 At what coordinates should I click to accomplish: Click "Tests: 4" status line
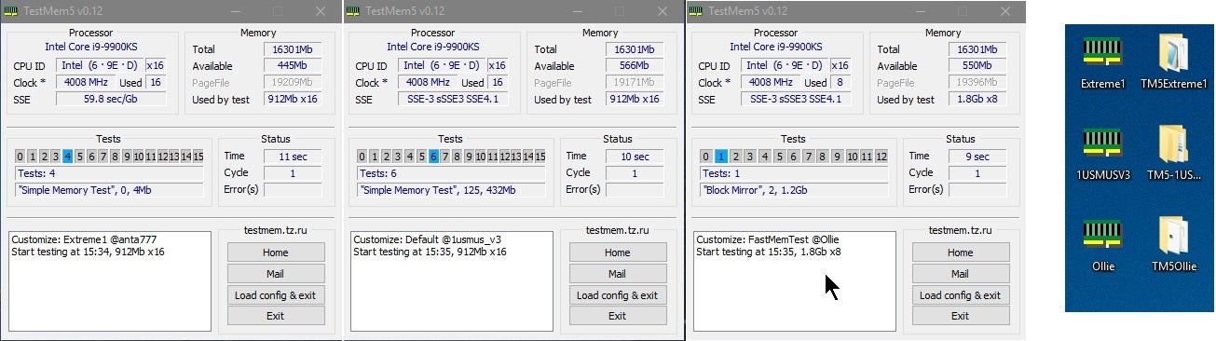coord(110,173)
